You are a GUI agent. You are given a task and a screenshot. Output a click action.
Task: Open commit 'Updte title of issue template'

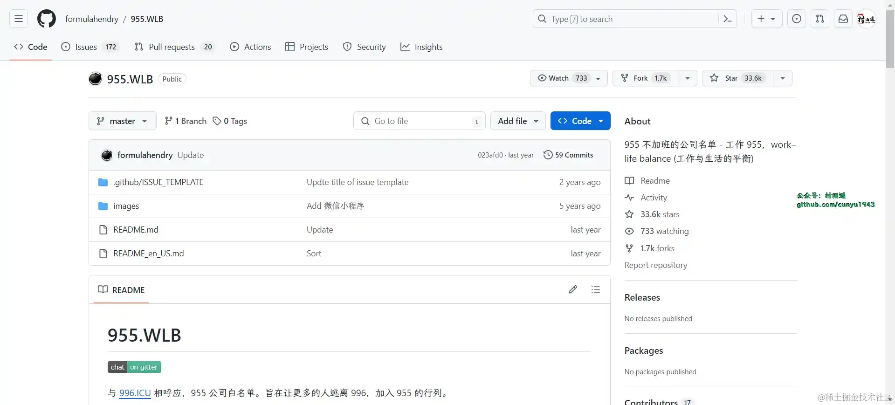coord(358,182)
